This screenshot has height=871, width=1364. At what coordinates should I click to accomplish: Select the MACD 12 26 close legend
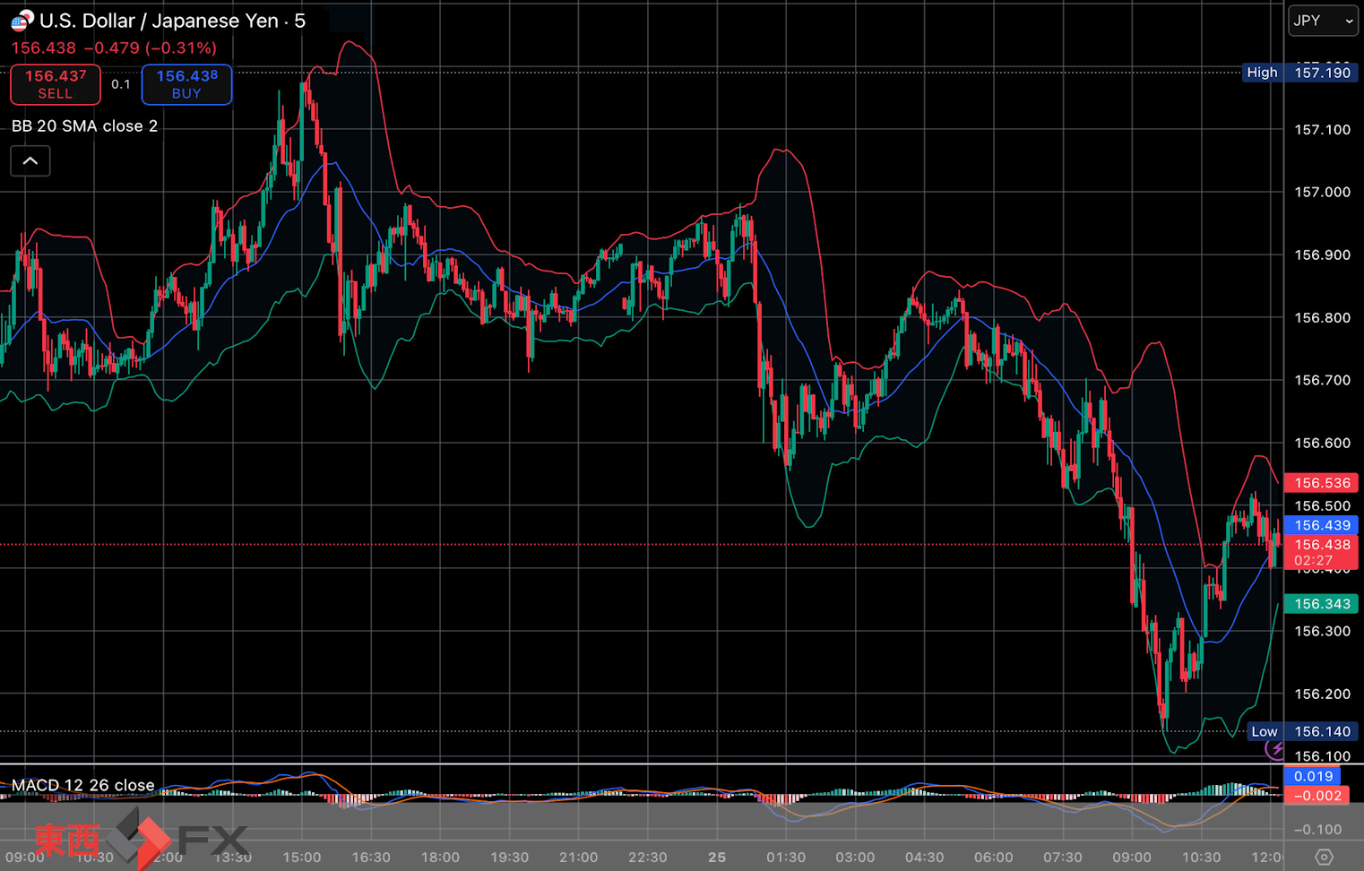82,785
